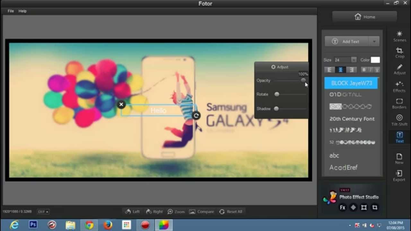Click Reset All
The height and width of the screenshot is (231, 411).
click(x=231, y=211)
